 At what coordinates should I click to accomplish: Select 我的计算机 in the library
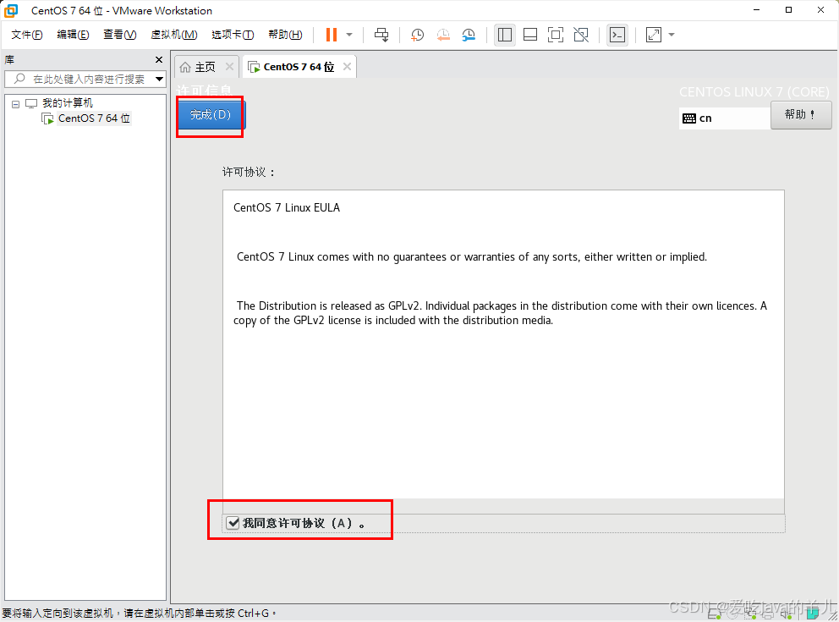[x=68, y=102]
